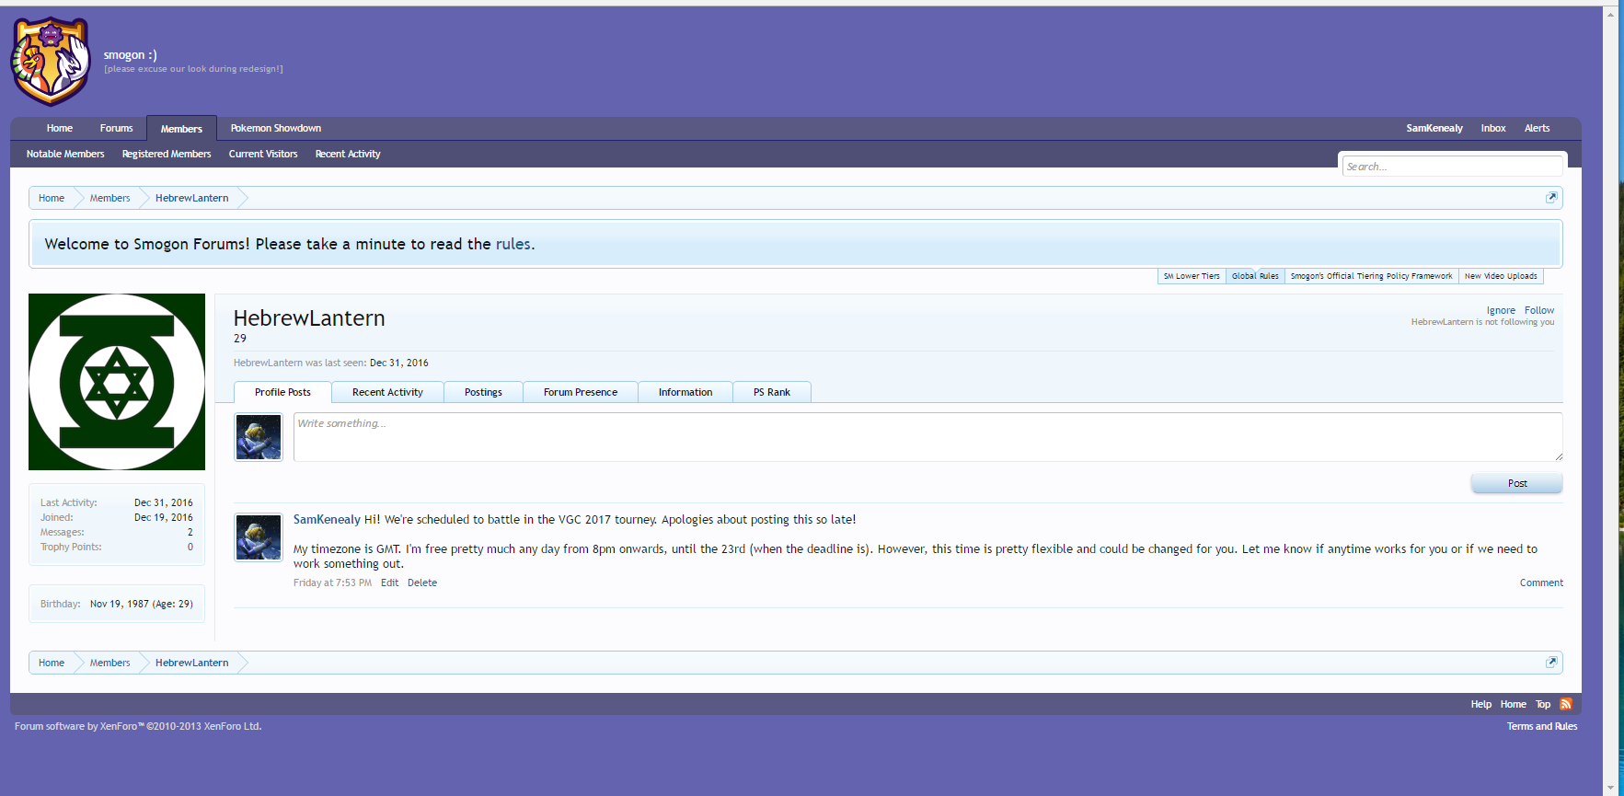This screenshot has height=796, width=1624.
Task: Focus the Write something text box
Action: tap(927, 437)
